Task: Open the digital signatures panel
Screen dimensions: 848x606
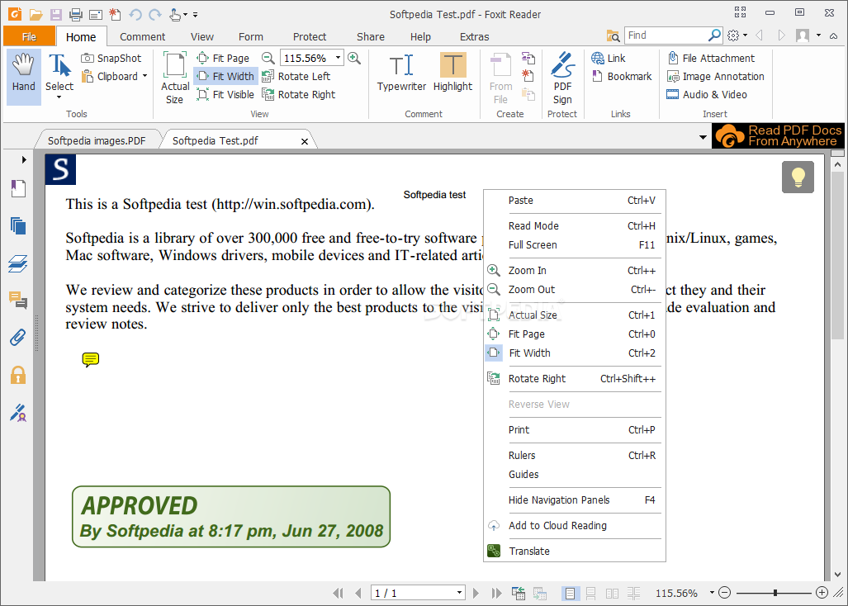Action: tap(18, 413)
